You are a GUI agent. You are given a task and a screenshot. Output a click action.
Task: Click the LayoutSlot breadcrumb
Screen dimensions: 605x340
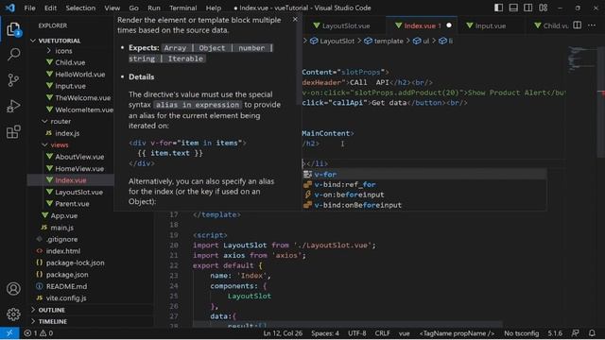pos(332,41)
